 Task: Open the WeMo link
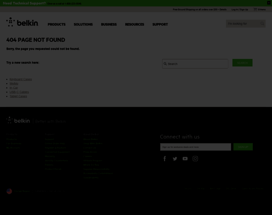click(x=14, y=83)
